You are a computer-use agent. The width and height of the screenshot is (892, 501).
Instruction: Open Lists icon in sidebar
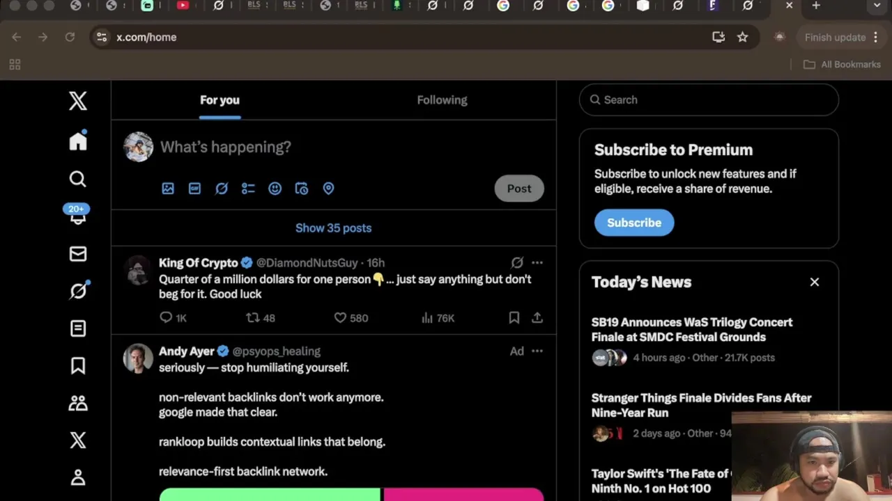(78, 328)
